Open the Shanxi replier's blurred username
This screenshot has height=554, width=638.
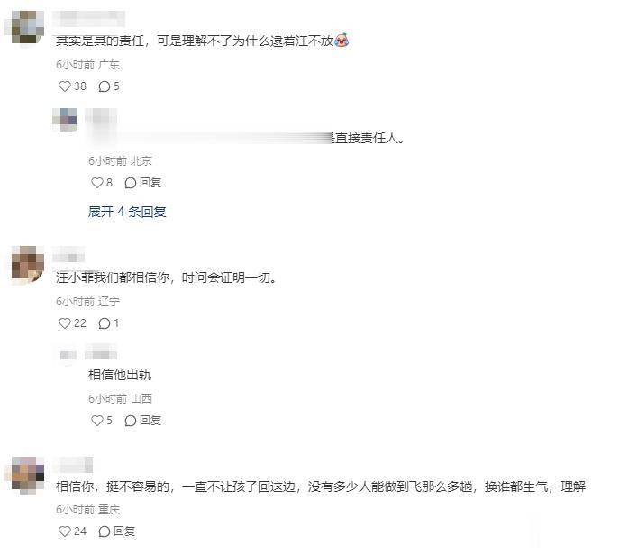(101, 352)
